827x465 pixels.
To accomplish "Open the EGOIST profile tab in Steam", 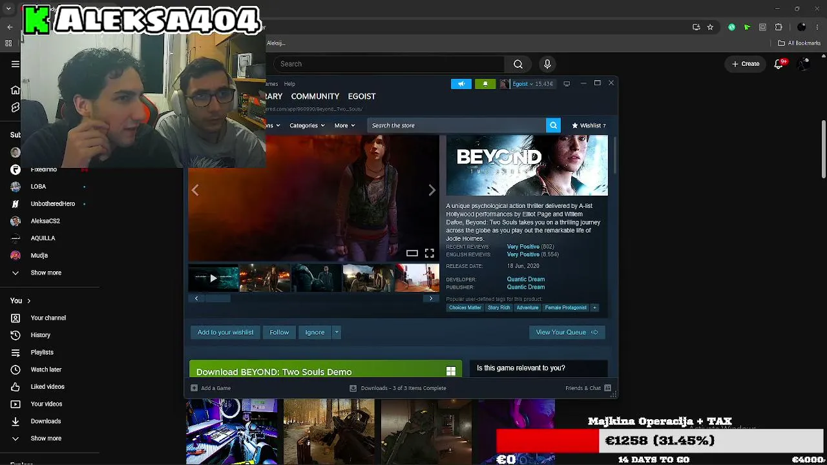I will [x=362, y=96].
